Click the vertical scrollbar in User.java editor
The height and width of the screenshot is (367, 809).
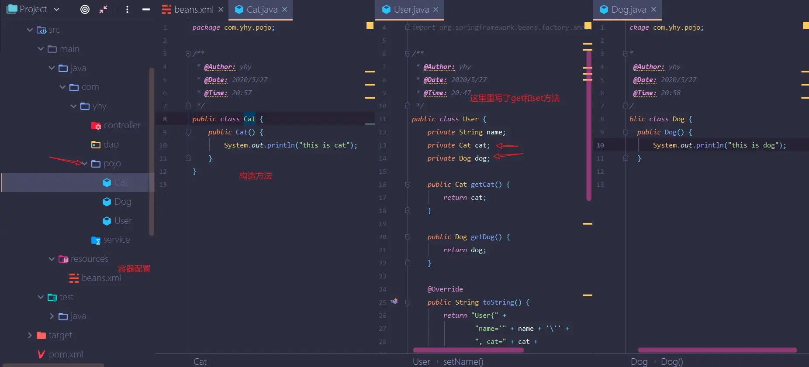pyautogui.click(x=589, y=126)
